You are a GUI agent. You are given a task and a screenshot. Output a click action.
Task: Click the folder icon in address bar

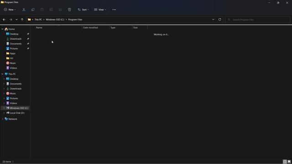29,20
